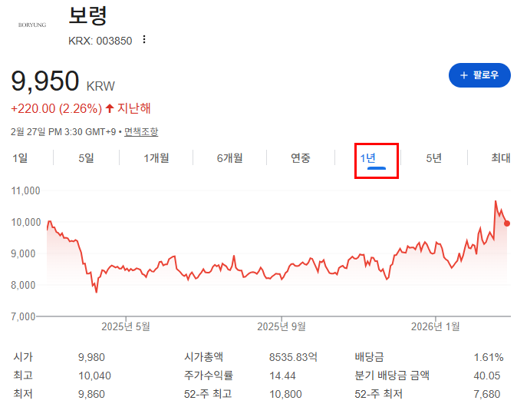517x417 pixels.
Task: Click the 시가 value 9,980
Action: pos(91,357)
